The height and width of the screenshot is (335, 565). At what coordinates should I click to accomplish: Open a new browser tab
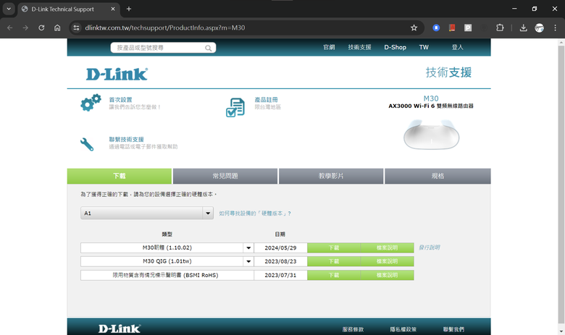pos(129,9)
